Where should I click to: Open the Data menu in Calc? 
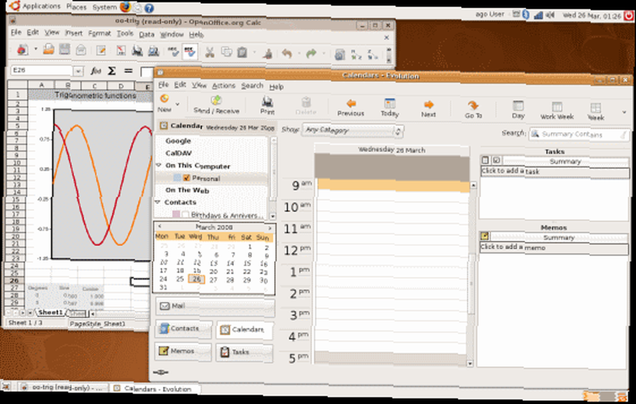[146, 34]
